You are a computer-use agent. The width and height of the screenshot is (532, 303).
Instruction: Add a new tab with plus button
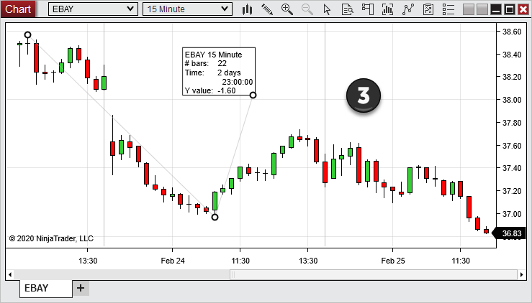pos(81,288)
